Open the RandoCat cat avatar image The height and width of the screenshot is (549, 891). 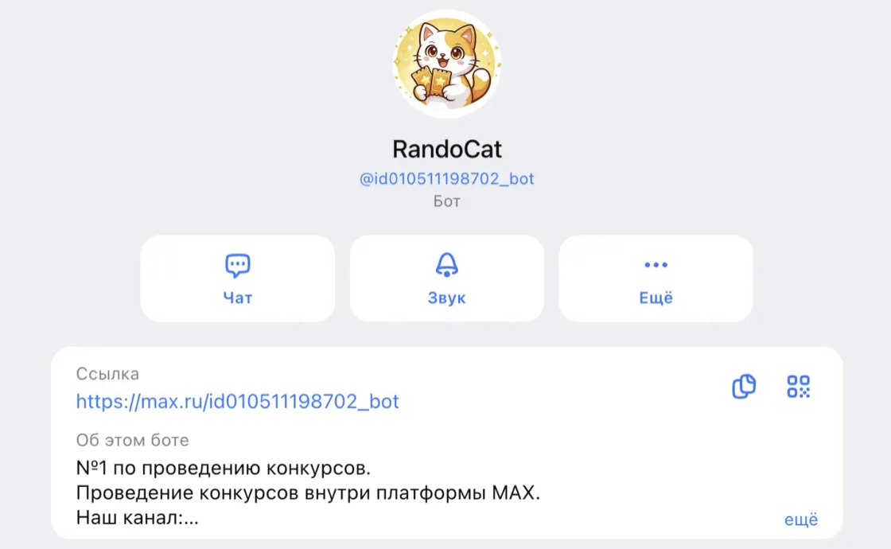[x=446, y=64]
